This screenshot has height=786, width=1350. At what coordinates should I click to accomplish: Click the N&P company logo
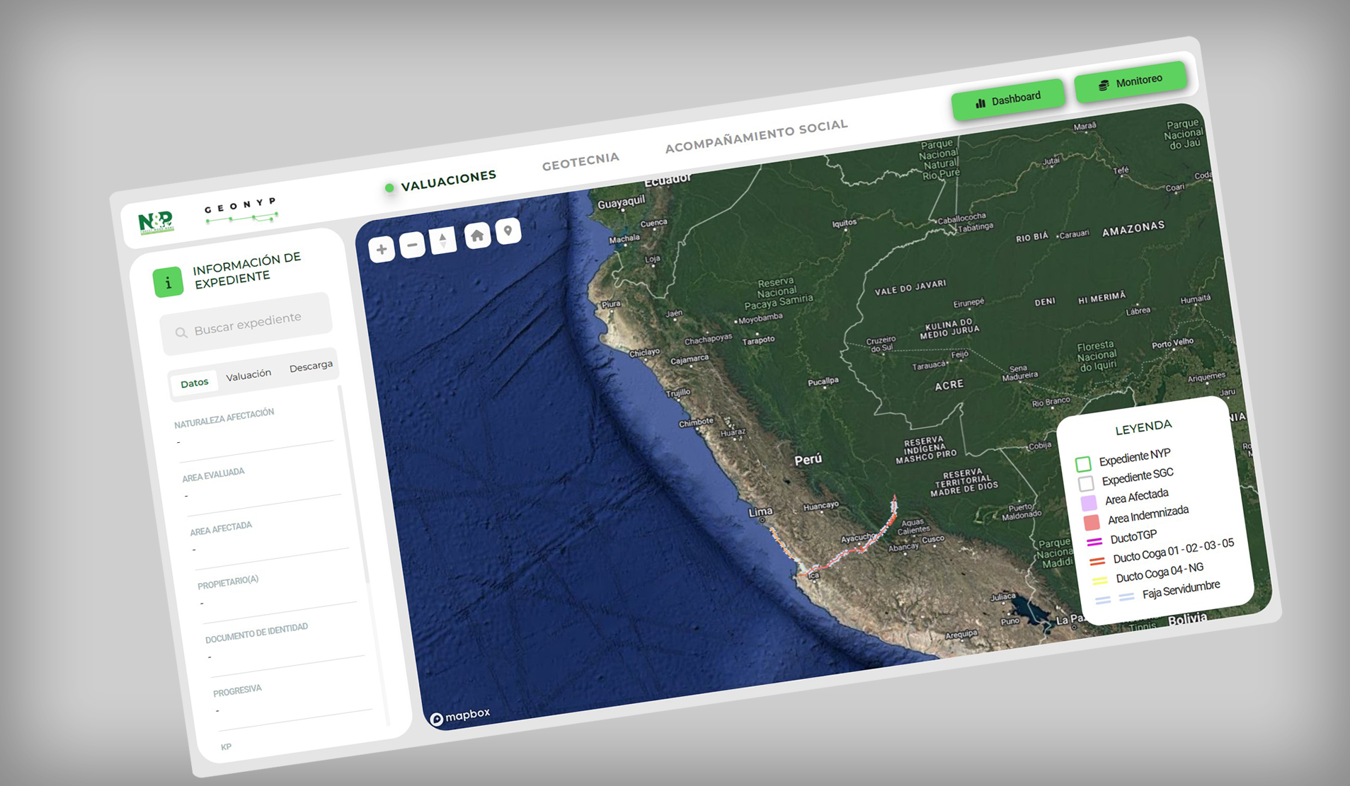click(x=156, y=221)
